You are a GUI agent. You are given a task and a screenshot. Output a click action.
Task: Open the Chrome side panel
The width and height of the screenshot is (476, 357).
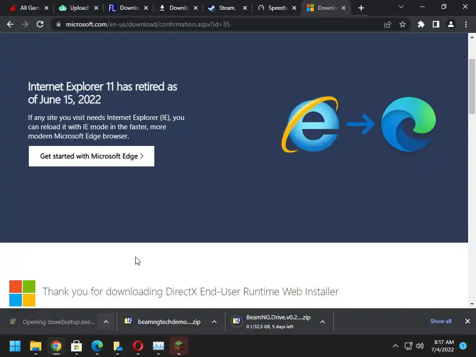click(436, 24)
